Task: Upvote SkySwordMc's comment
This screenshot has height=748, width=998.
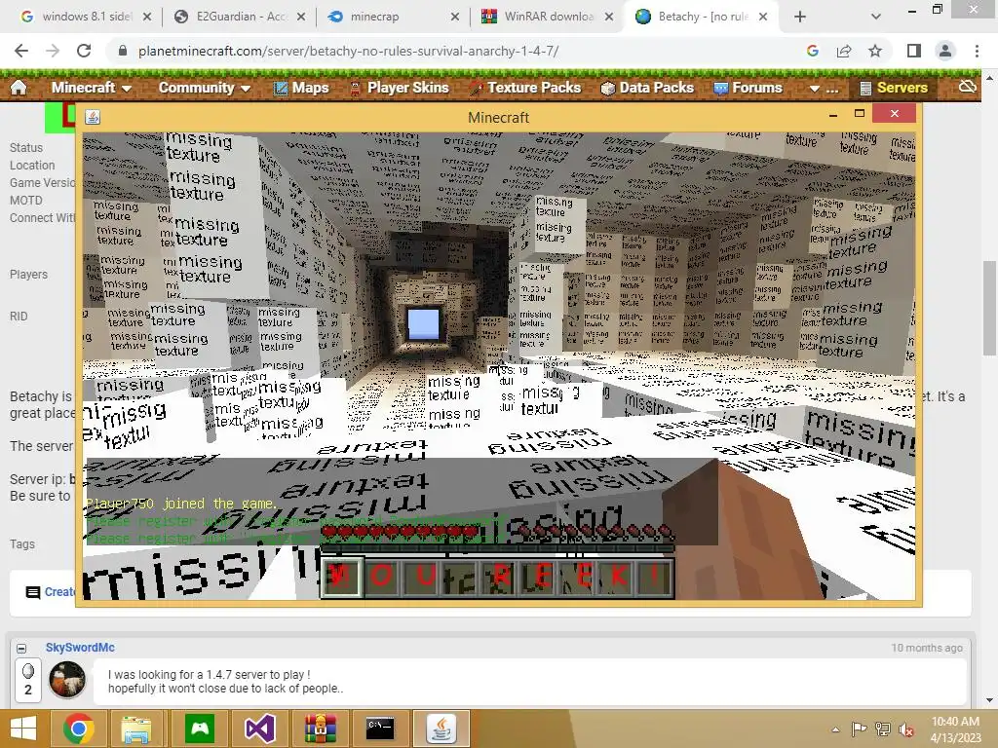Action: 28,671
